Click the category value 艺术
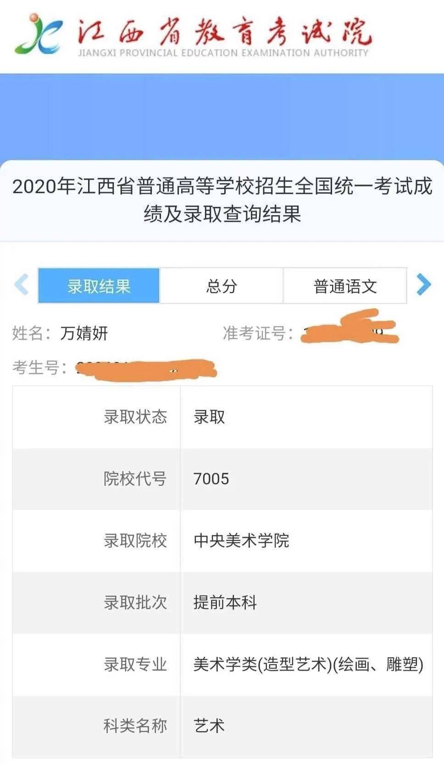 [209, 726]
